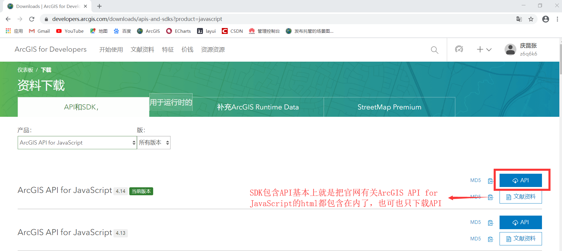Screen dimensions: 562x251
Task: Open the product dropdown ArcGIS API for JavaScript
Action: pyautogui.click(x=77, y=143)
